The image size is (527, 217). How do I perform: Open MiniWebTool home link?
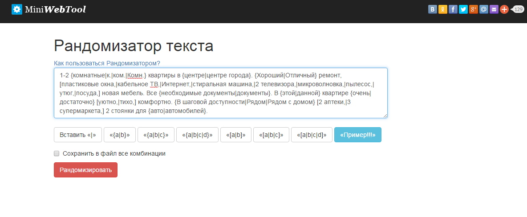tap(49, 9)
